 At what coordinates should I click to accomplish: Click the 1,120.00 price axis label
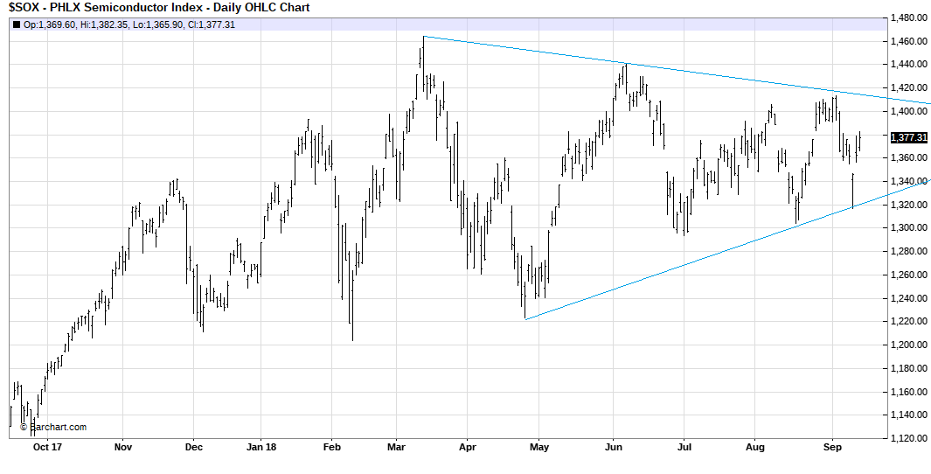(909, 438)
